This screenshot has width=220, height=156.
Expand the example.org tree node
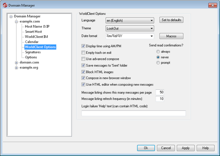click(16, 68)
